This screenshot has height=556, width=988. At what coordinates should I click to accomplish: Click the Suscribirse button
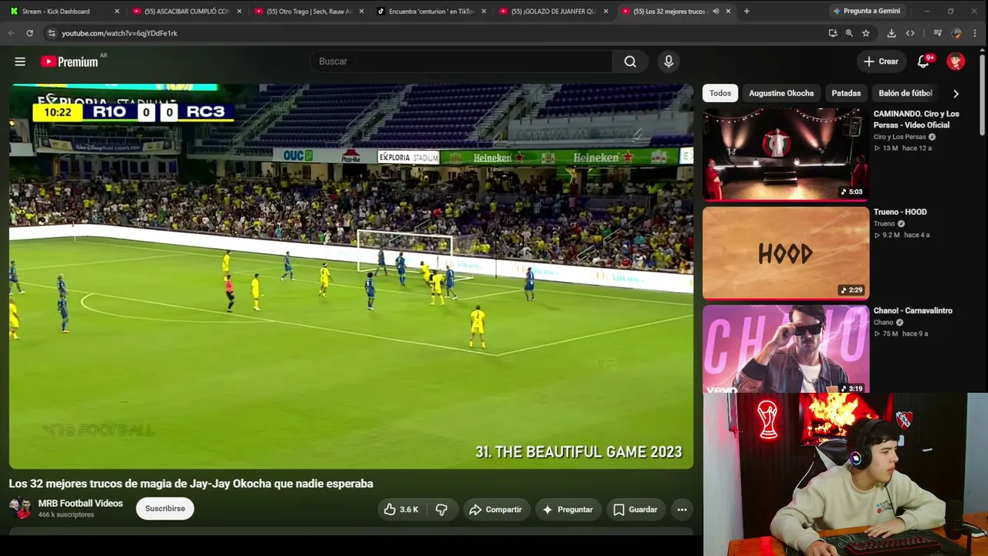(165, 509)
